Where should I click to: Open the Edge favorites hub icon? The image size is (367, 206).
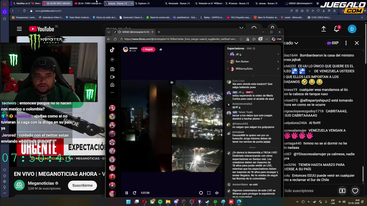point(254,39)
